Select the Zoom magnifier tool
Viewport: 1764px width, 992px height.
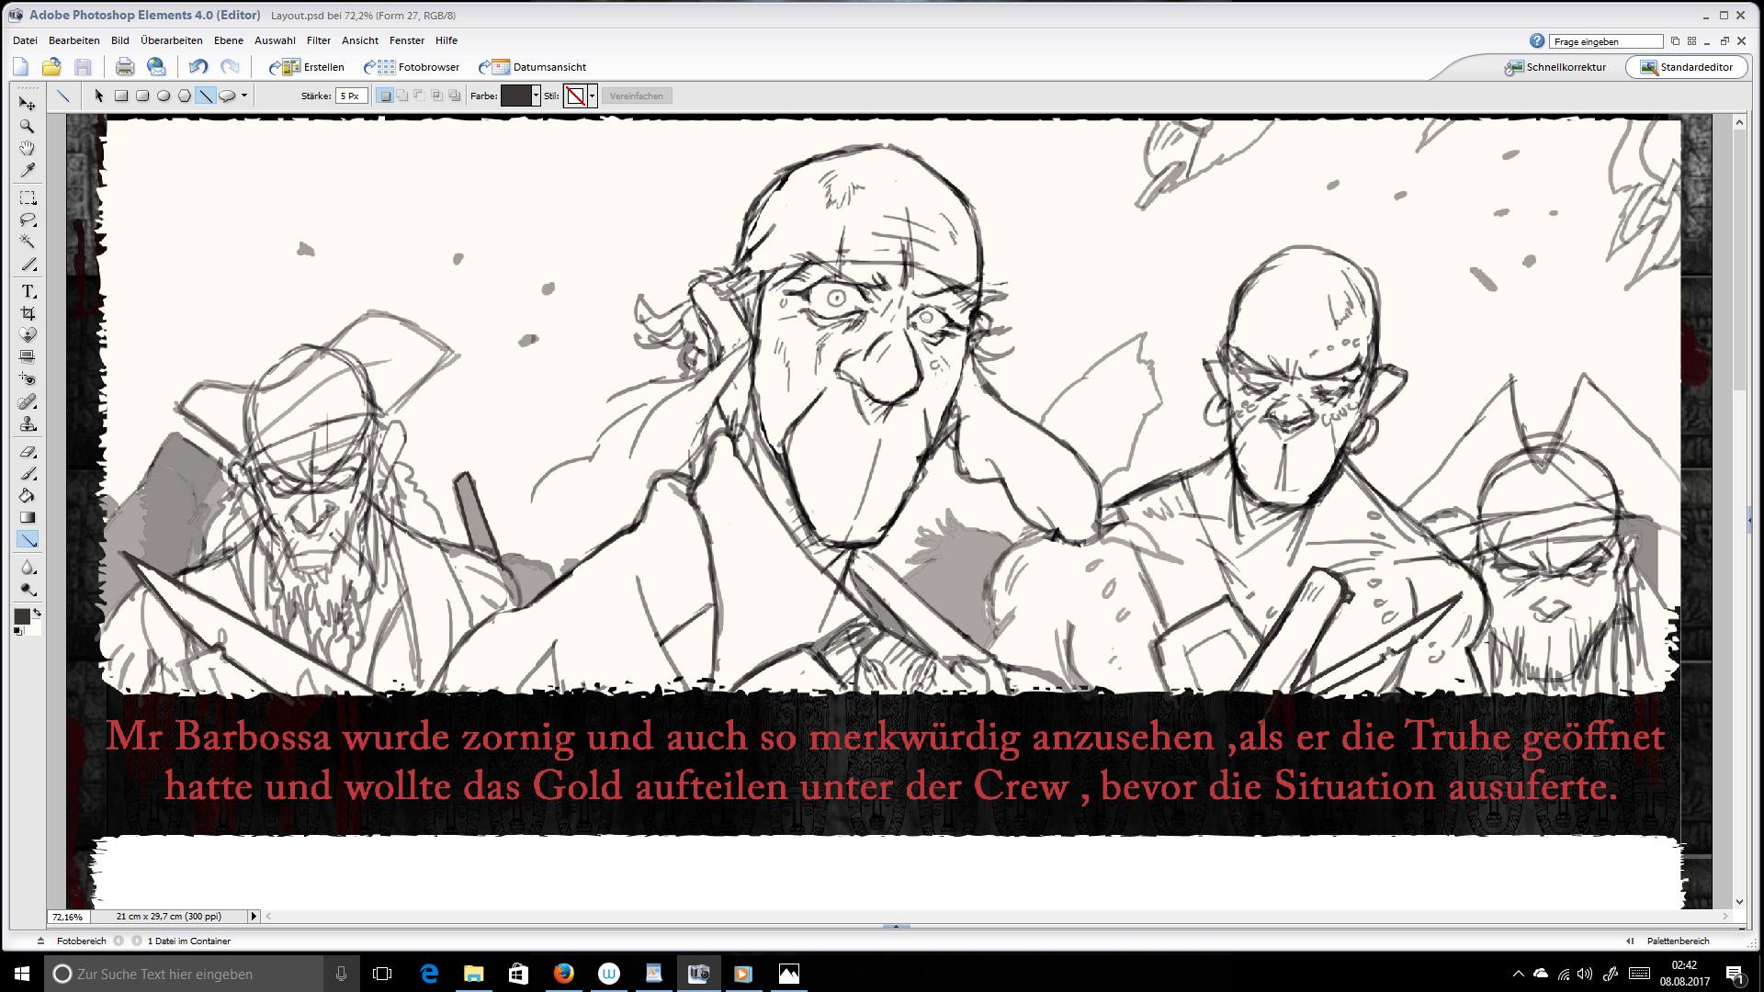pyautogui.click(x=28, y=126)
